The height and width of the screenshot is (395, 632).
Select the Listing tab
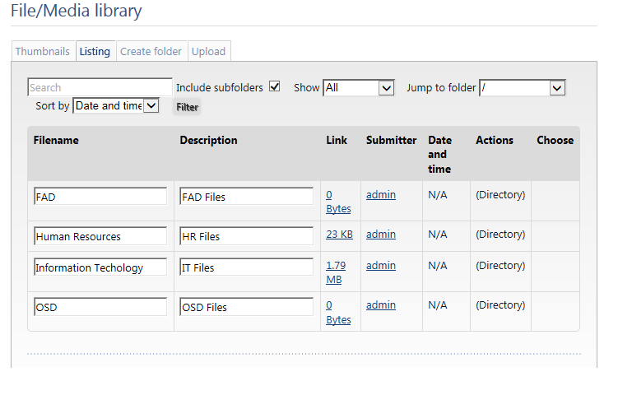pos(95,51)
